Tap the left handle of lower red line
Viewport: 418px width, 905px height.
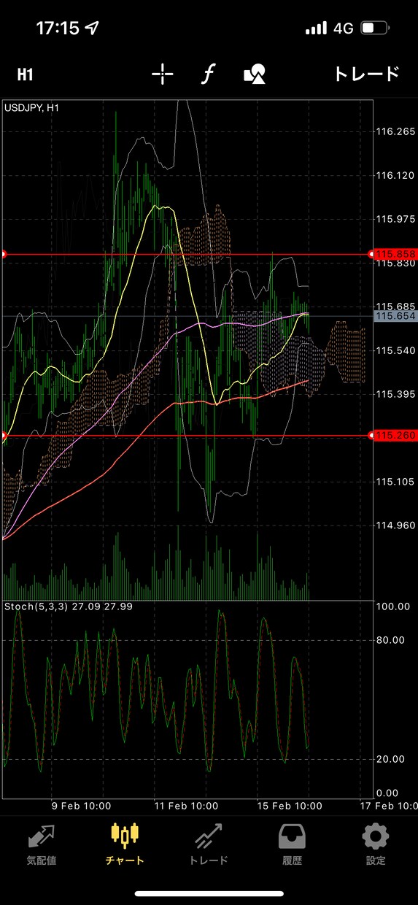click(x=2, y=436)
